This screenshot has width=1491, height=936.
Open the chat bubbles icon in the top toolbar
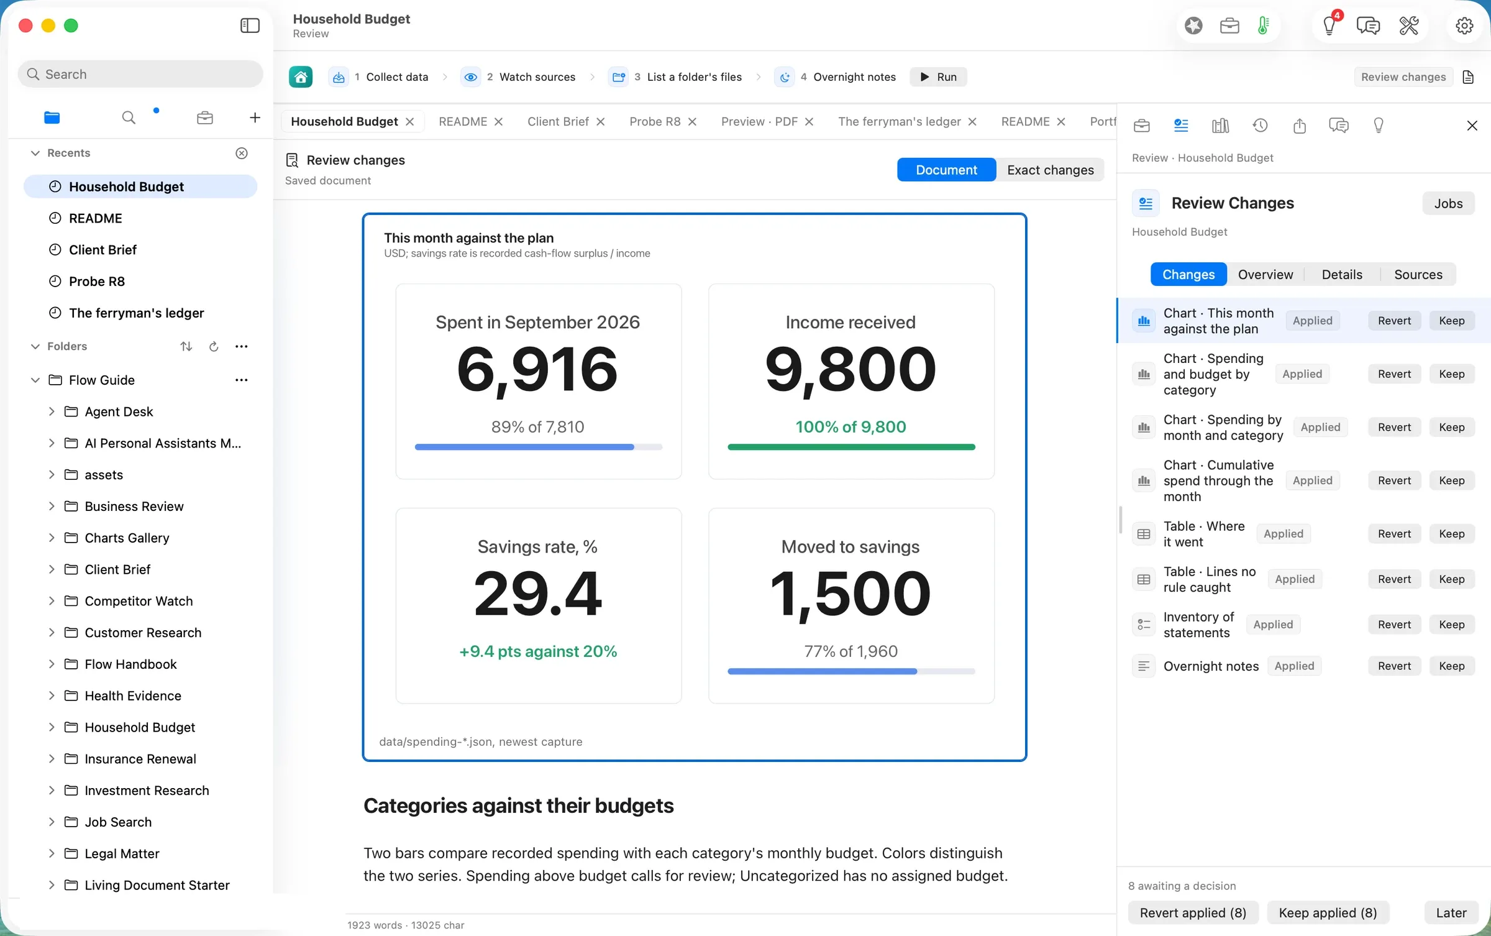[x=1368, y=25]
